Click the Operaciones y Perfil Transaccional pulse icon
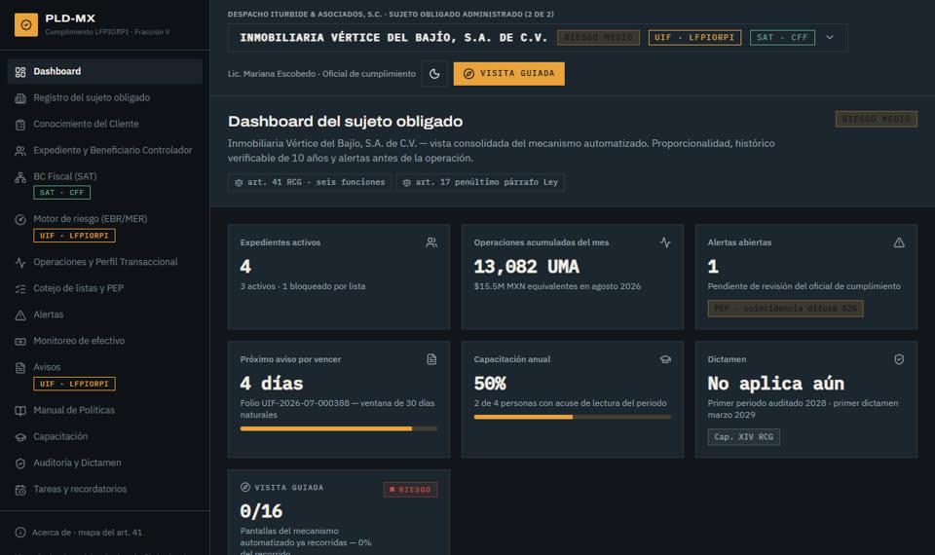 (x=20, y=262)
